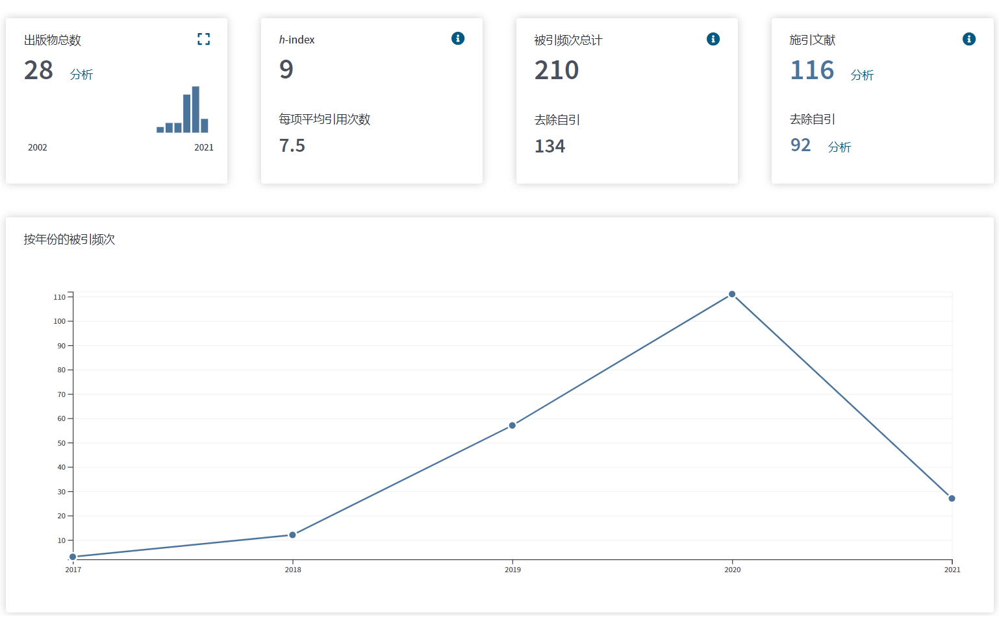The height and width of the screenshot is (617, 999).
Task: Select the 2017 data point on chart
Action: (73, 557)
